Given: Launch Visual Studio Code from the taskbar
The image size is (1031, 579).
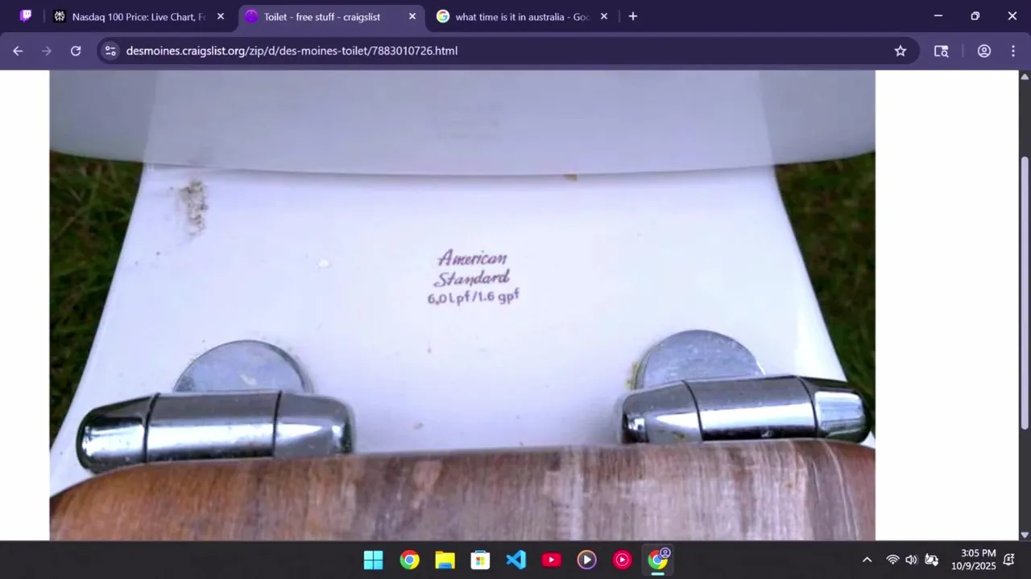Looking at the screenshot, I should pyautogui.click(x=515, y=560).
